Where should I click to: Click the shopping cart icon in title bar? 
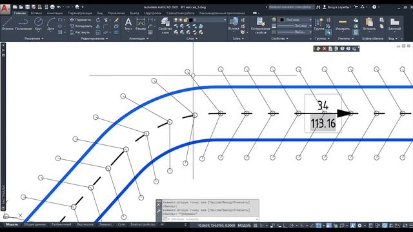point(356,7)
